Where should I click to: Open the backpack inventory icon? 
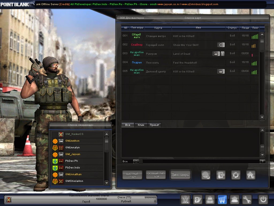[210, 199]
